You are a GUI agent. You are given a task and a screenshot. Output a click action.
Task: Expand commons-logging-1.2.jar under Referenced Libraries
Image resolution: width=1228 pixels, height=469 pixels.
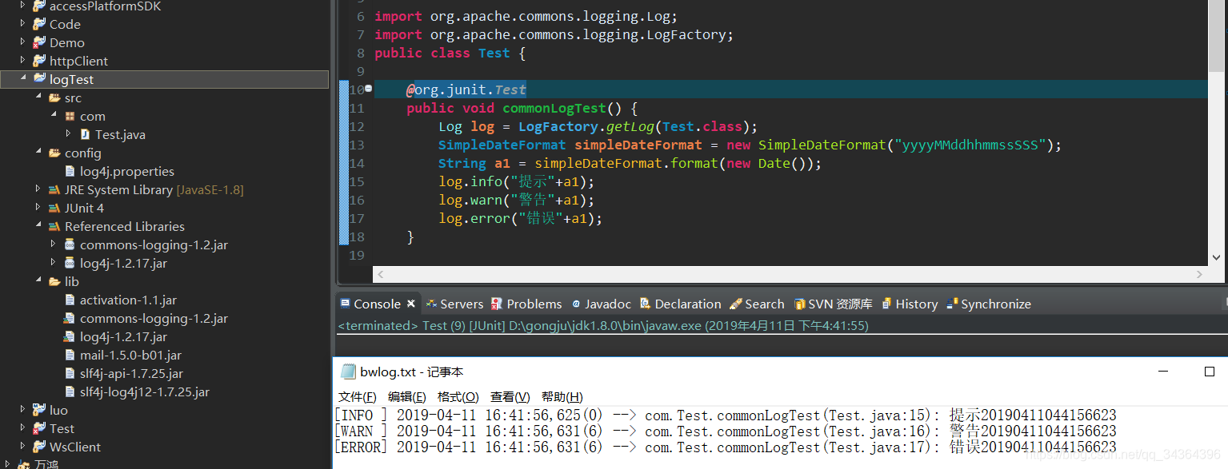pos(54,244)
